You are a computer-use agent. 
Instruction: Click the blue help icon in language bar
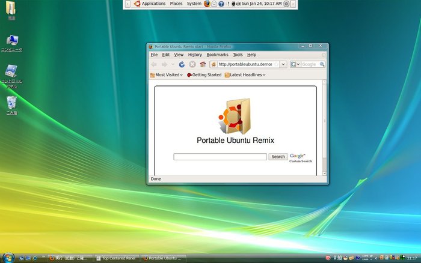(x=358, y=258)
